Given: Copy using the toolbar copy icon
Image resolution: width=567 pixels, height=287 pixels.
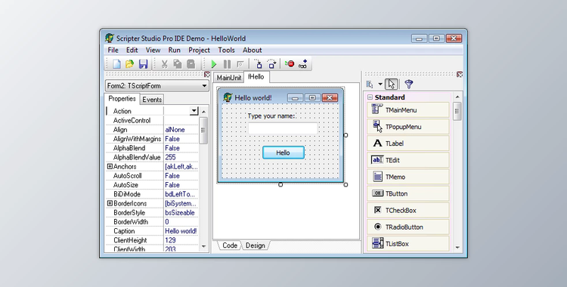Looking at the screenshot, I should coord(177,64).
